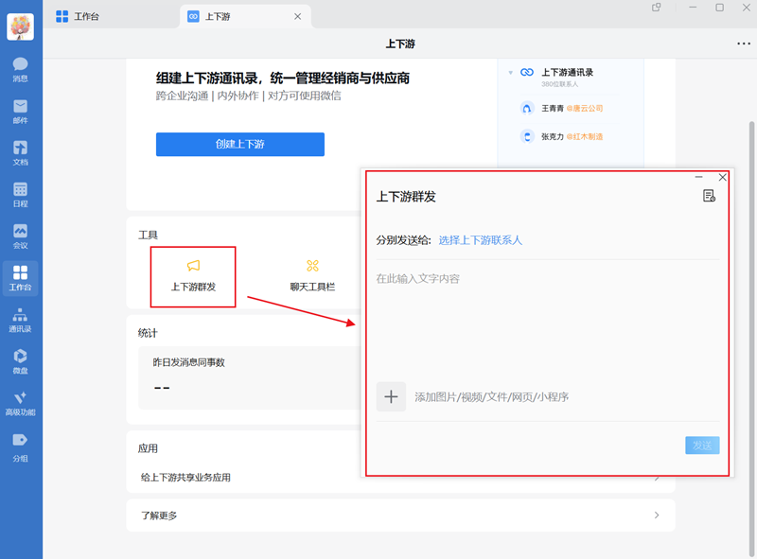Open the 通讯录 contacts icon

tap(20, 322)
